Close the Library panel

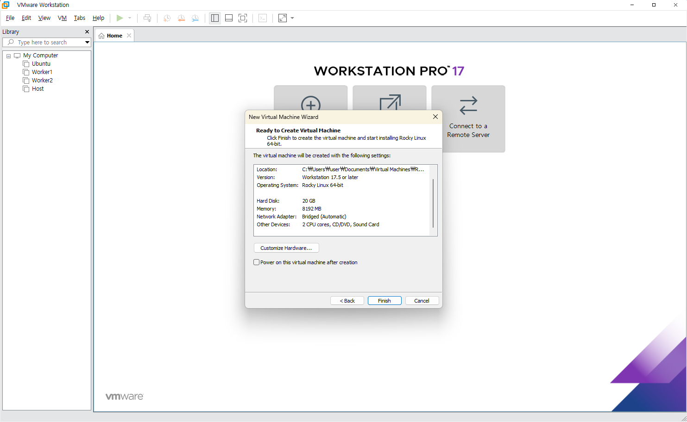87,32
